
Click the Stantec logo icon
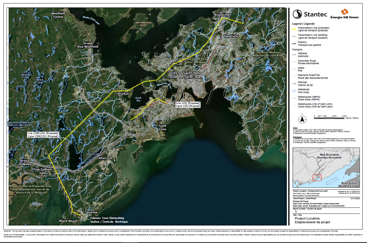(297, 14)
